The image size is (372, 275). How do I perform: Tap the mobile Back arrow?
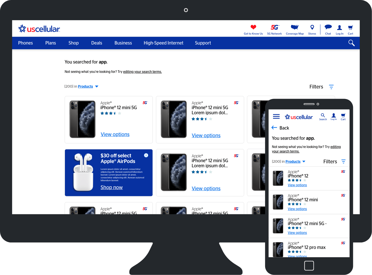coord(274,128)
